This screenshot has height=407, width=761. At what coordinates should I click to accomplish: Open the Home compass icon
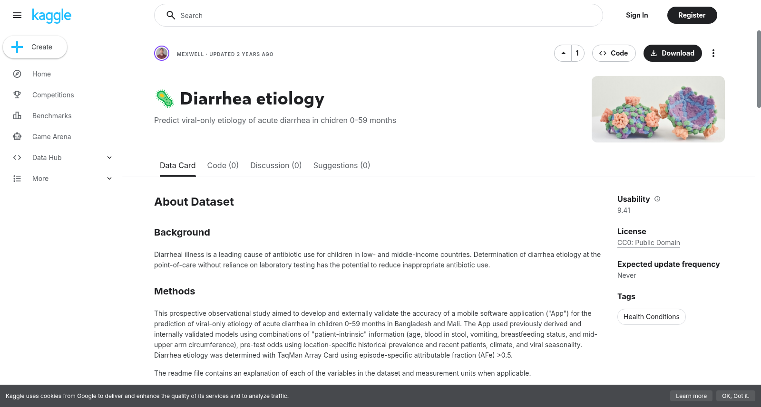[17, 74]
